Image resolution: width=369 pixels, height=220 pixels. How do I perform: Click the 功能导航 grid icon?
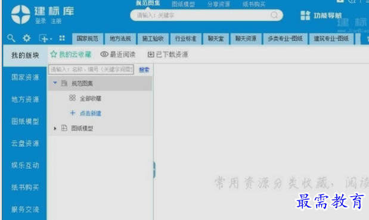[305, 15]
